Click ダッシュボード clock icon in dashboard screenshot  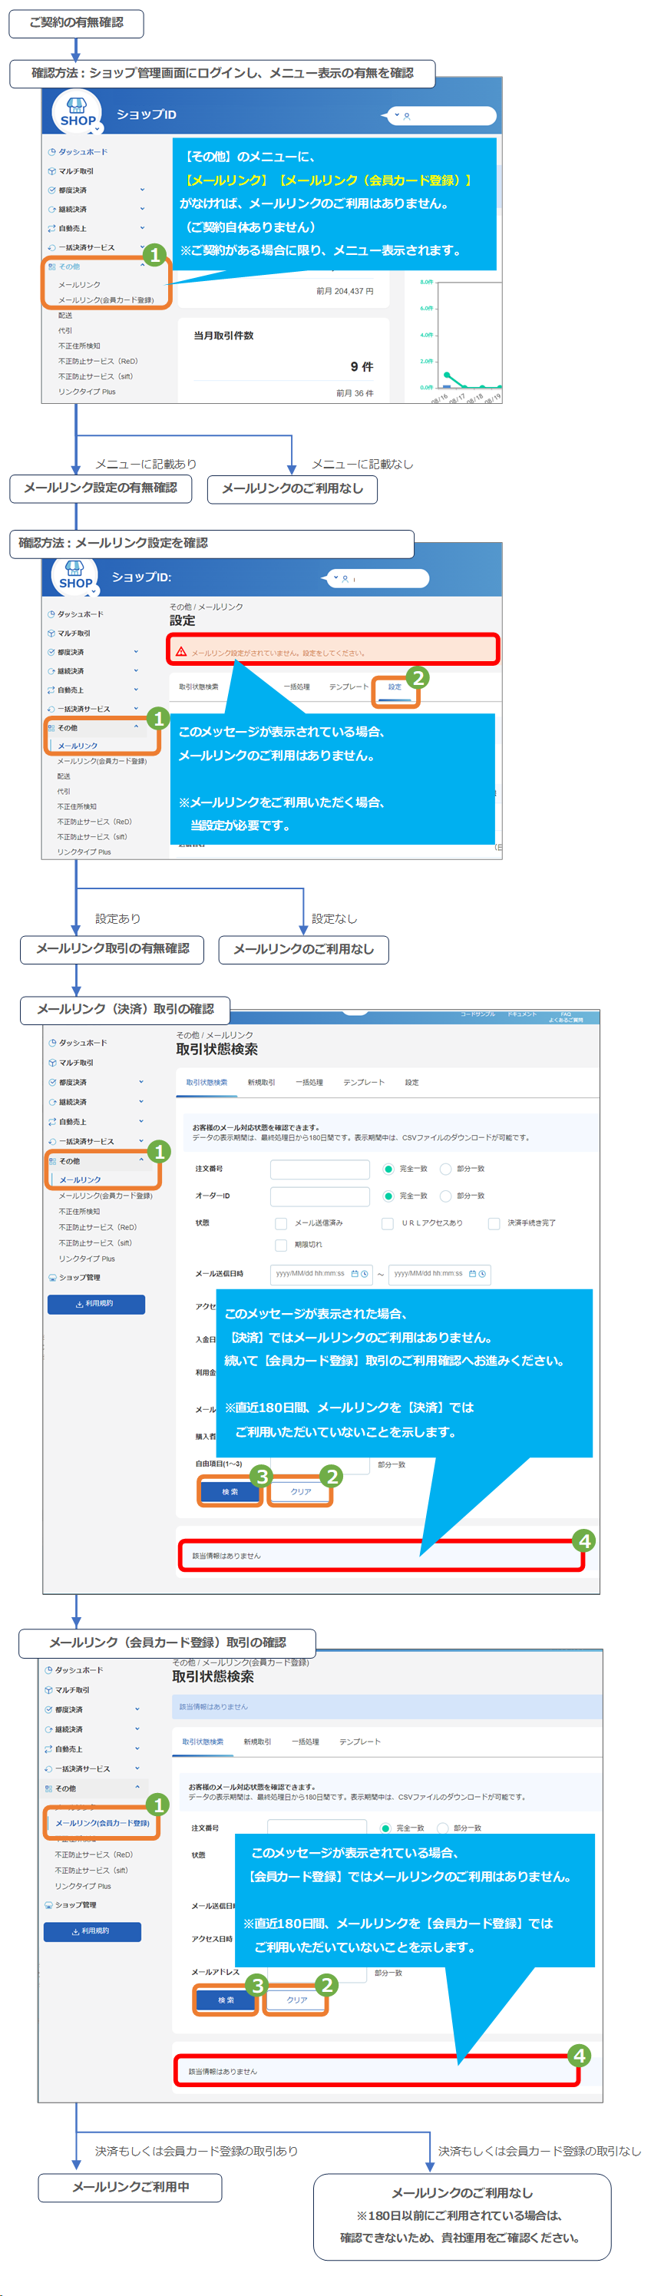tap(51, 152)
